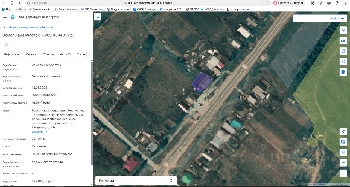This screenshot has width=350, height=187.
Task: Switch to the Информация tab
Action: (12, 54)
